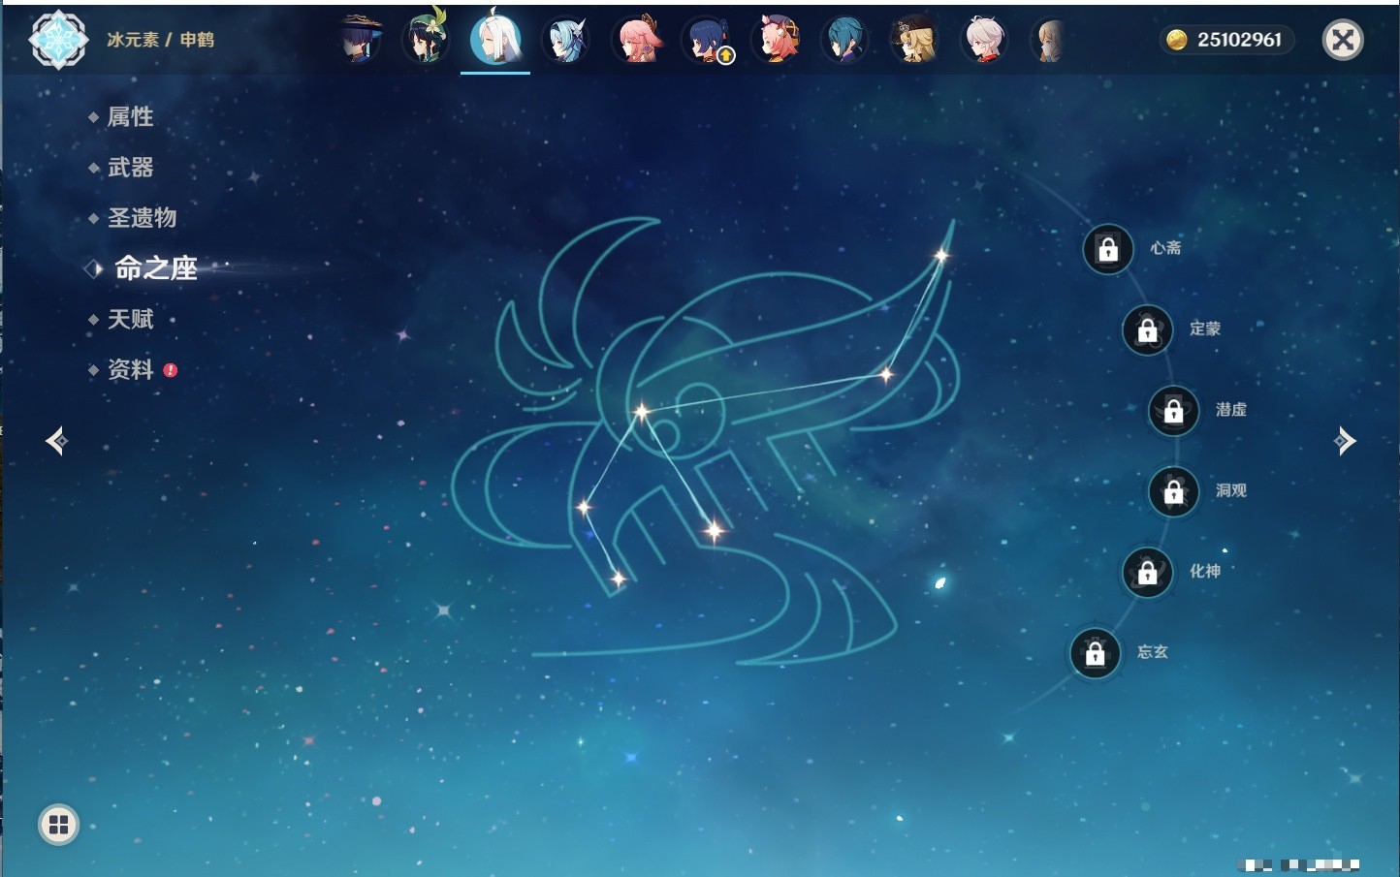This screenshot has width=1400, height=877.
Task: Open the locked 洞观 constellation node
Action: click(1174, 491)
